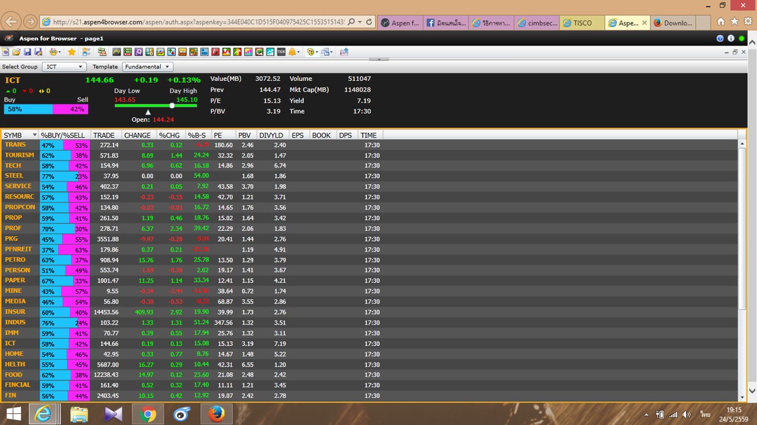Open the Select Group ICT dropdown
757x425 pixels.
tap(64, 67)
